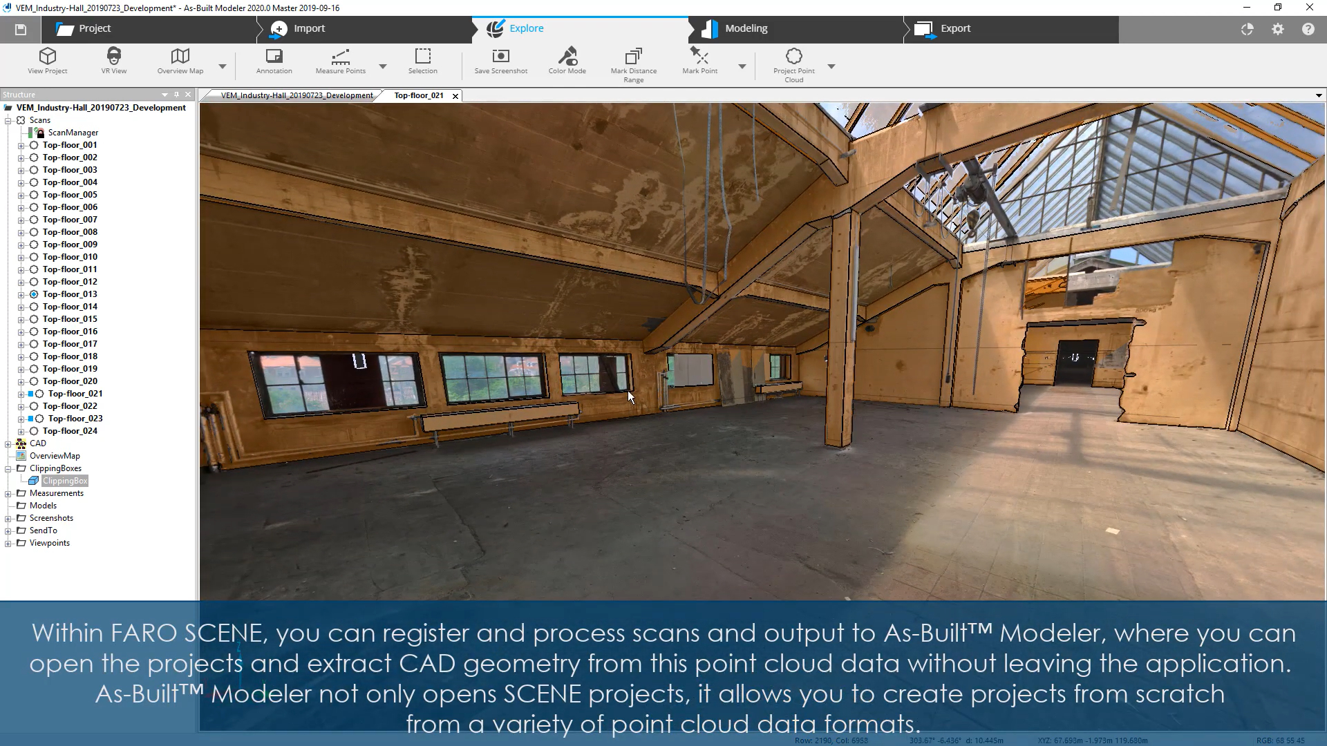Toggle loaded state circle of Top-floor_023
The width and height of the screenshot is (1327, 746).
(x=39, y=419)
